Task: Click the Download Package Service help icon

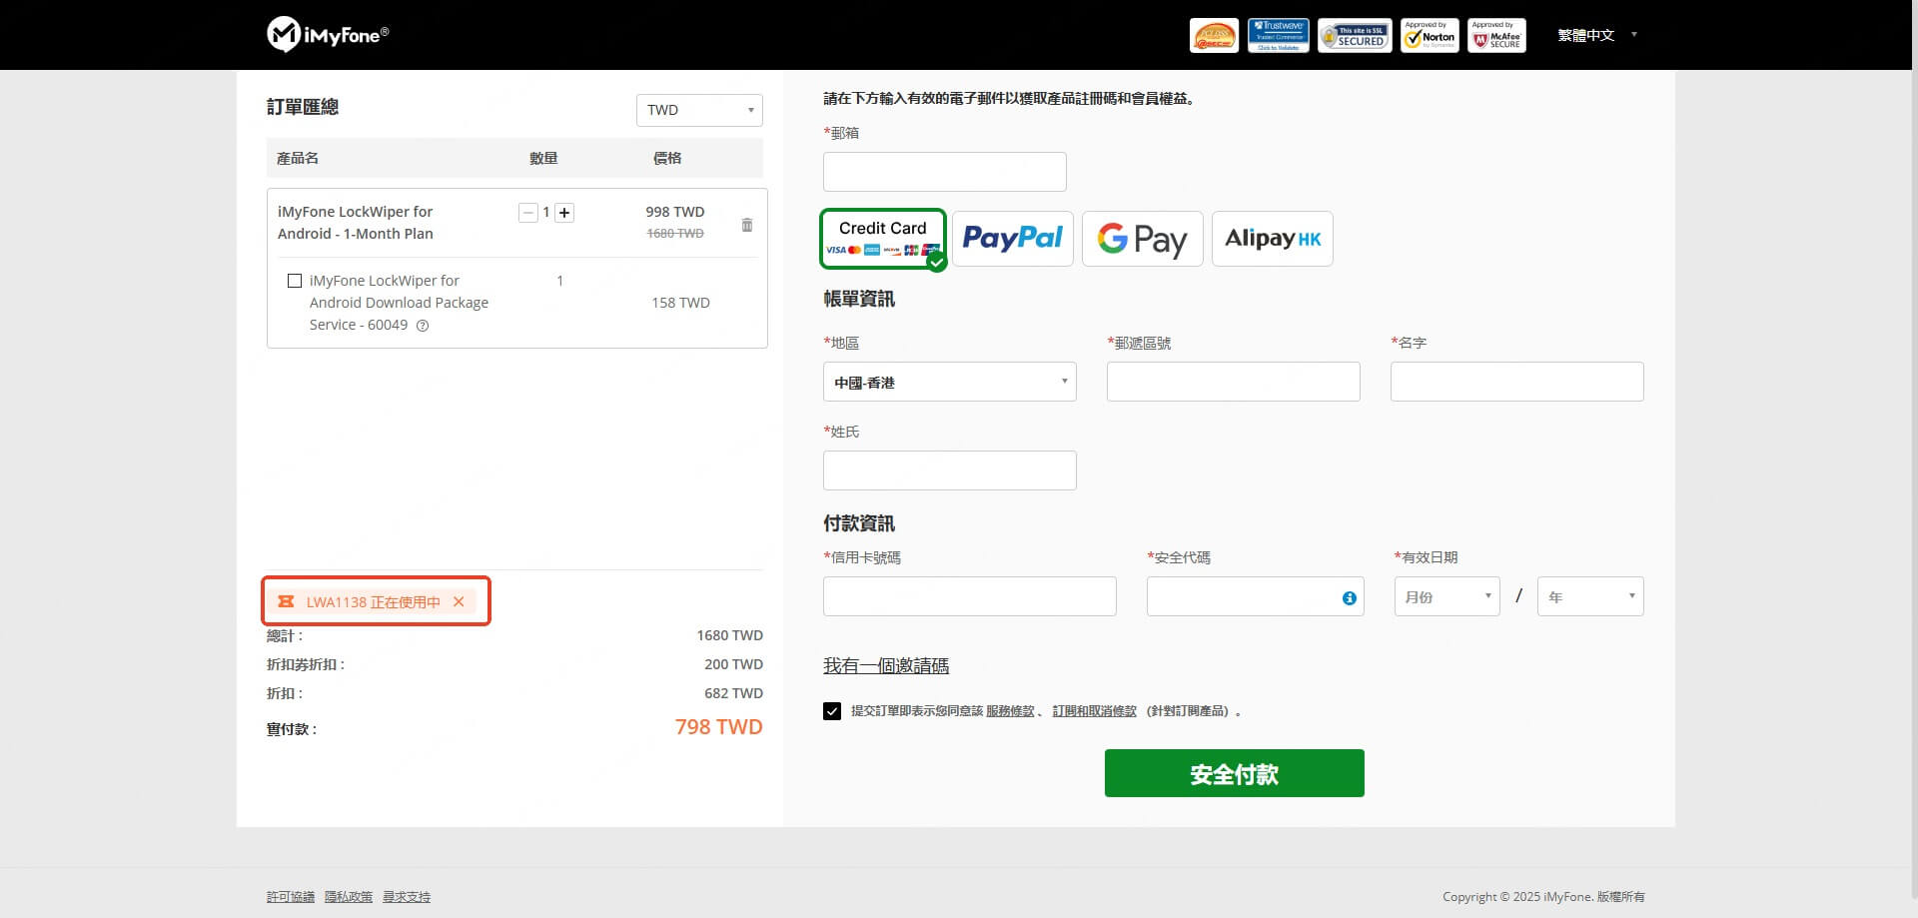Action: pyautogui.click(x=423, y=326)
